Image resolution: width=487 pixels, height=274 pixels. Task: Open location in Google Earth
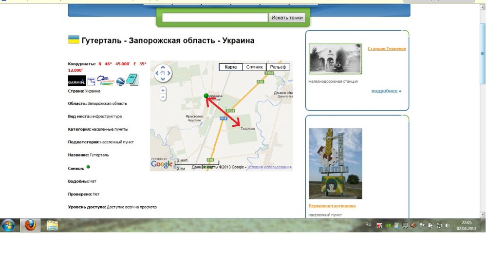(120, 81)
